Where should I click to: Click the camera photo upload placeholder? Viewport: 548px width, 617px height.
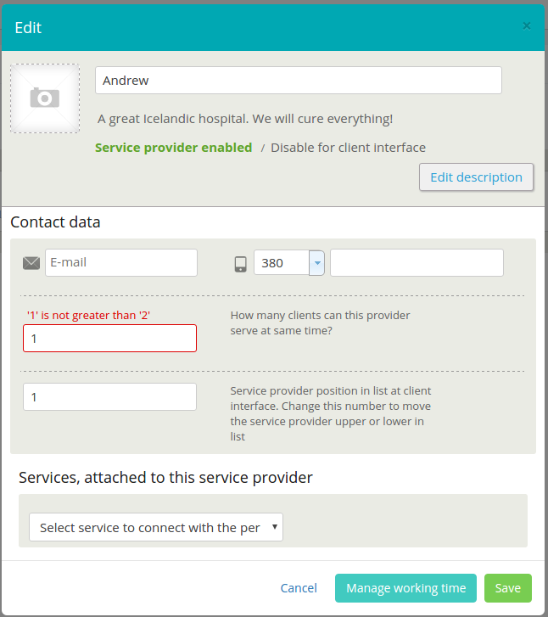point(45,98)
